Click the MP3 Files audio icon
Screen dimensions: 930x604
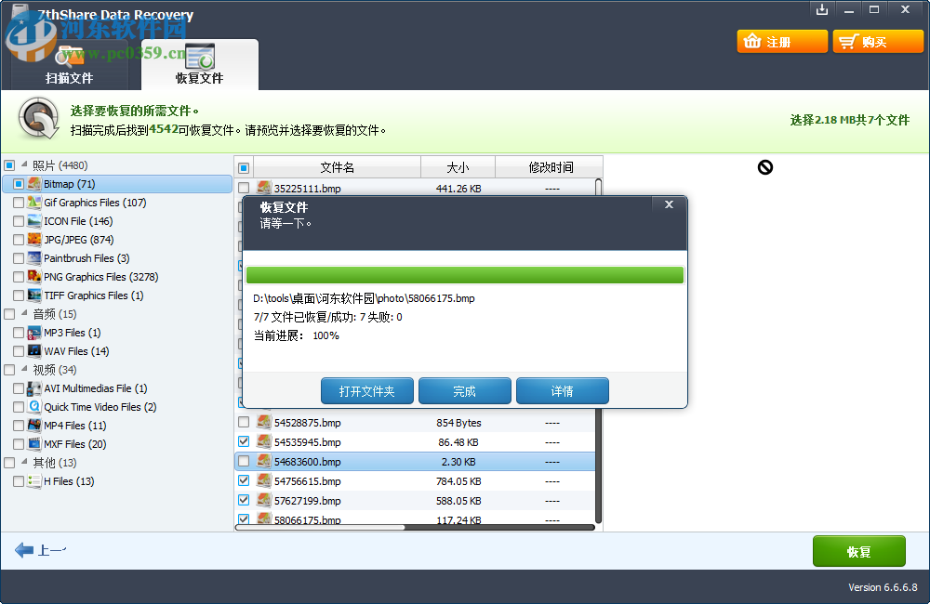(34, 333)
